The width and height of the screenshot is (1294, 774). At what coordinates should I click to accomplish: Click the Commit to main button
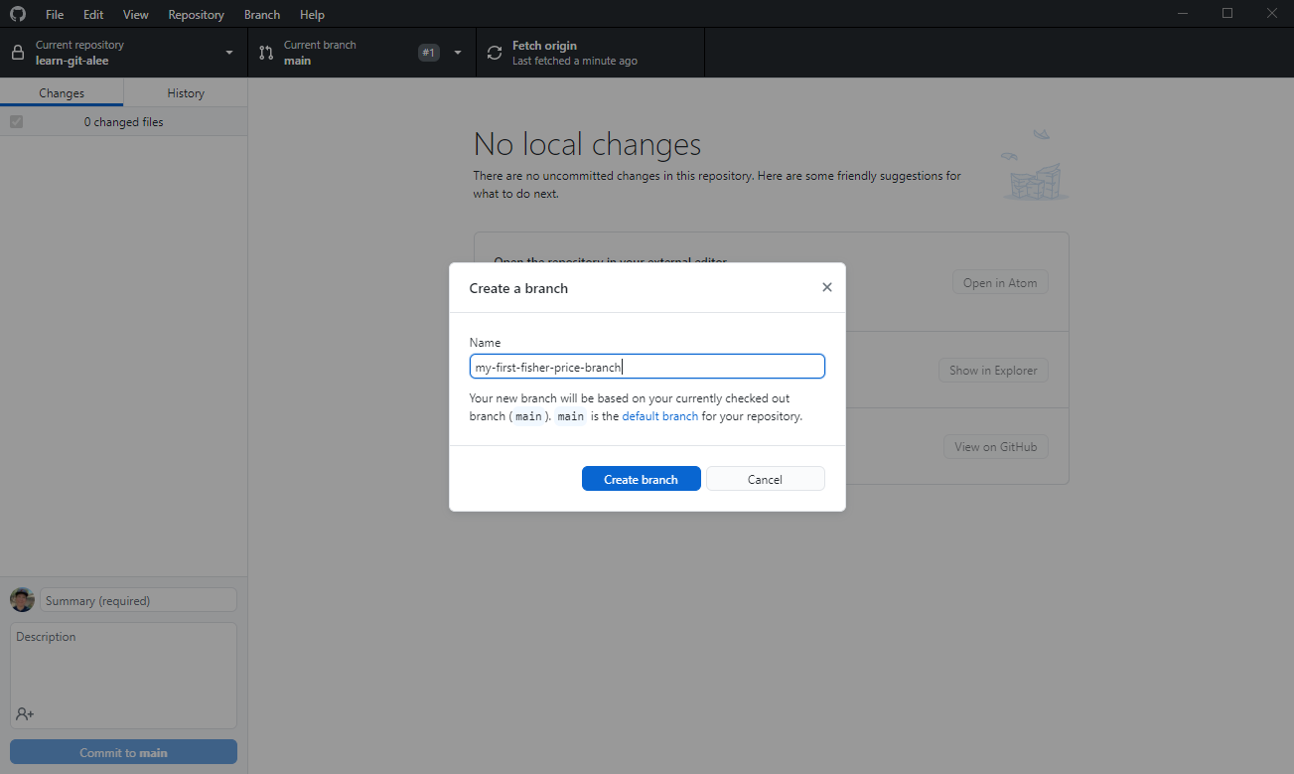point(123,752)
